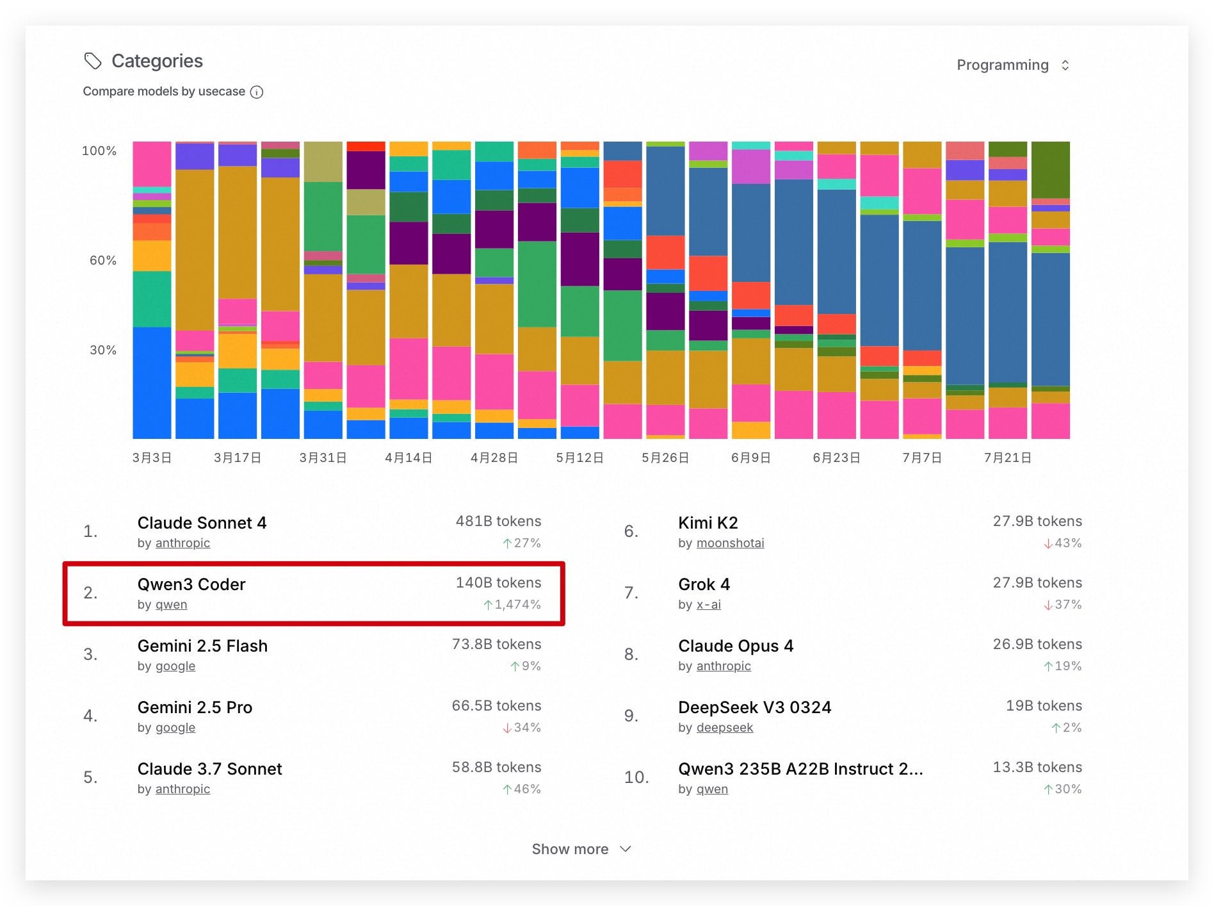Click the Show more chevron arrow

click(626, 849)
